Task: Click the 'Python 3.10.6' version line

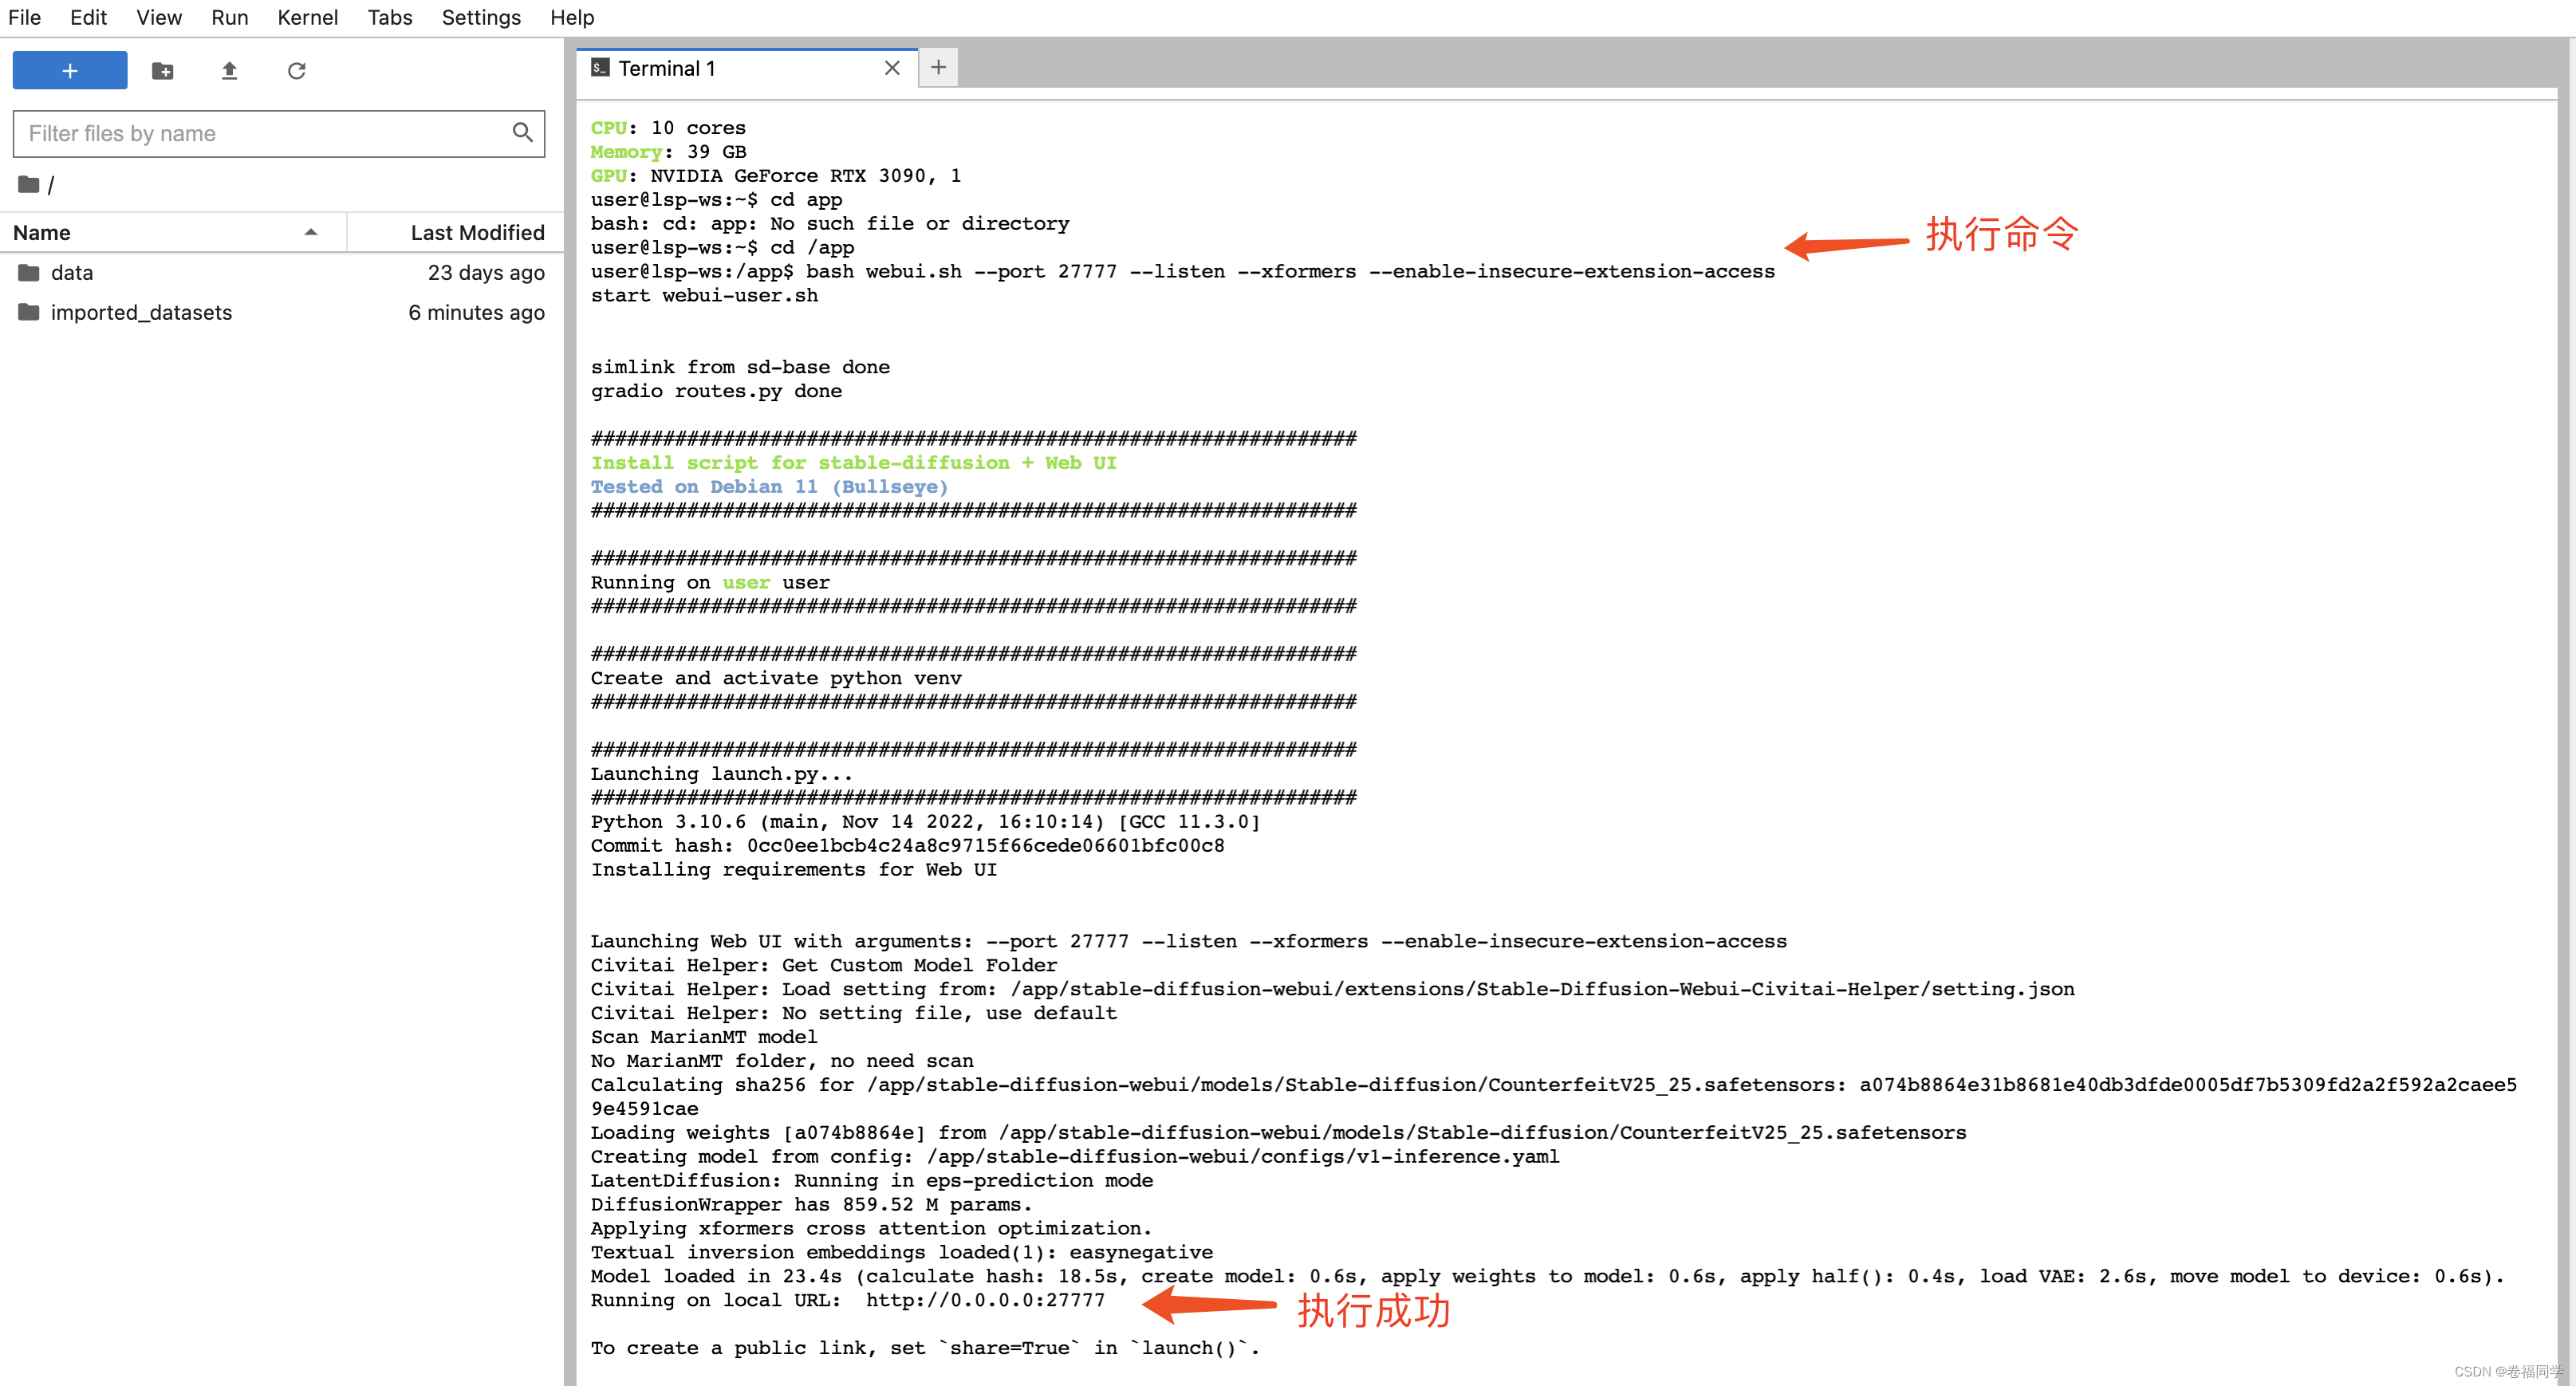Action: (925, 821)
